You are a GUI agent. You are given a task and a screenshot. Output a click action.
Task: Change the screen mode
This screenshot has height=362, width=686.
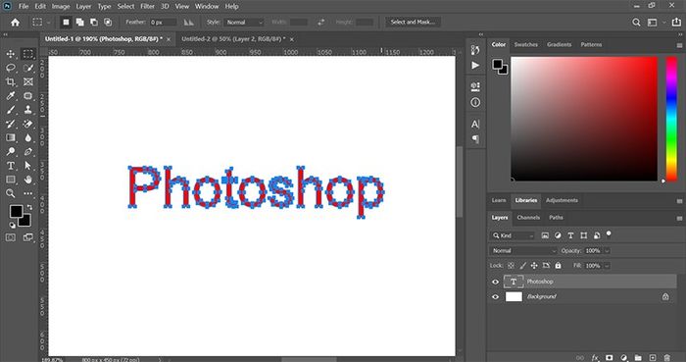pos(28,237)
